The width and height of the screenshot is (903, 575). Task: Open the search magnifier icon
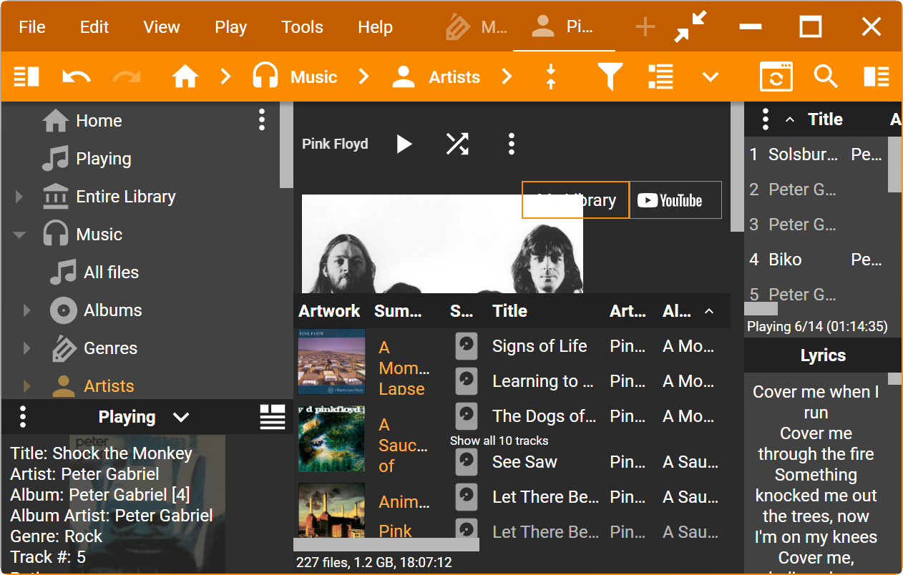[826, 77]
